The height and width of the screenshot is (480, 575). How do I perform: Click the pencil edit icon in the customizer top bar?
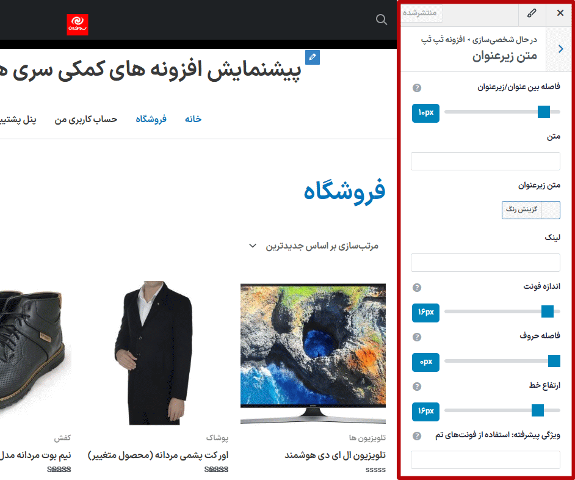coord(530,13)
